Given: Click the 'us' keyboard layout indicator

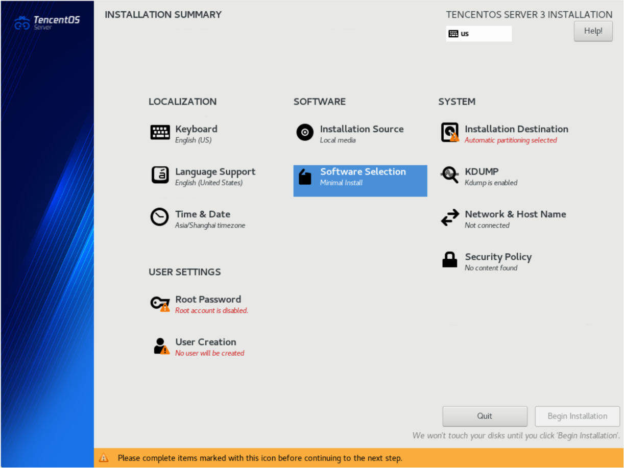Looking at the screenshot, I should tap(479, 34).
